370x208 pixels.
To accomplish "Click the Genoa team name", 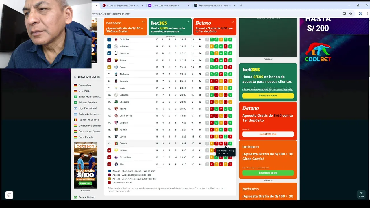I will pyautogui.click(x=123, y=144).
